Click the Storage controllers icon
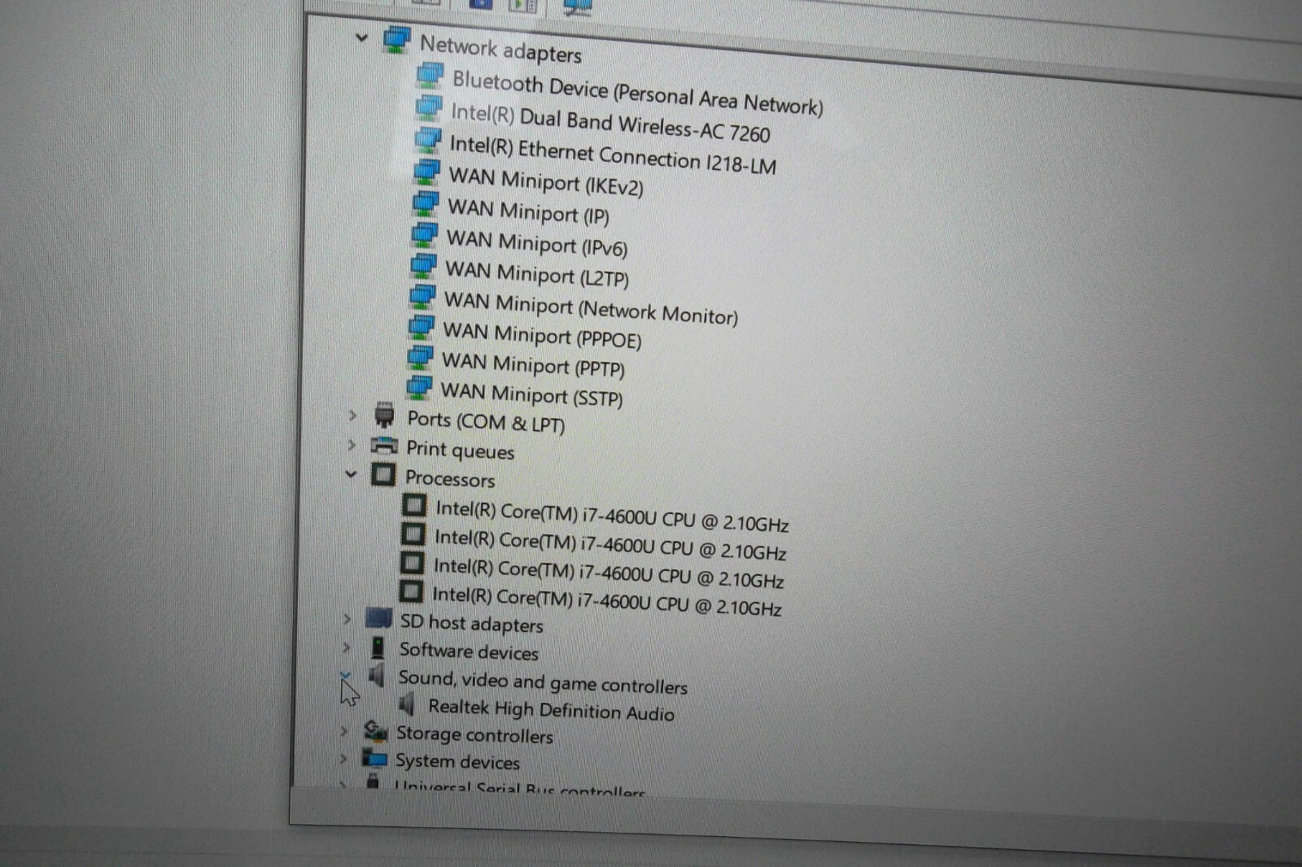Image resolution: width=1302 pixels, height=867 pixels. [x=375, y=730]
